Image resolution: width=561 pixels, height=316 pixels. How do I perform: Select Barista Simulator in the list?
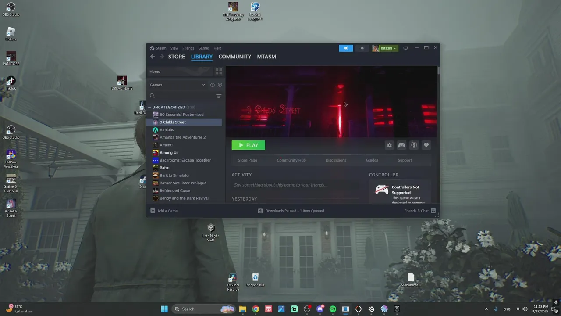coord(184,176)
